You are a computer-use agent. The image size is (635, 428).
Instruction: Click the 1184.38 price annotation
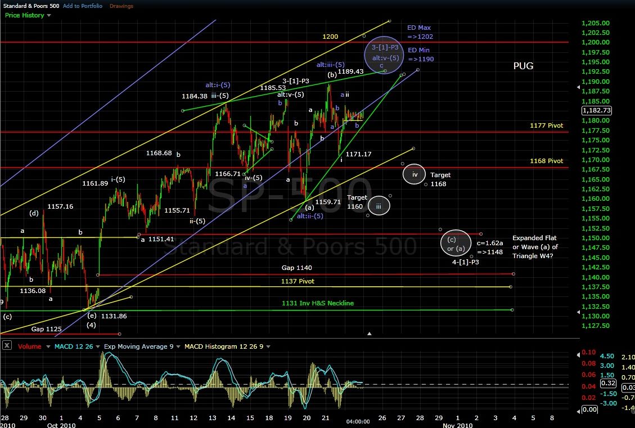195,96
